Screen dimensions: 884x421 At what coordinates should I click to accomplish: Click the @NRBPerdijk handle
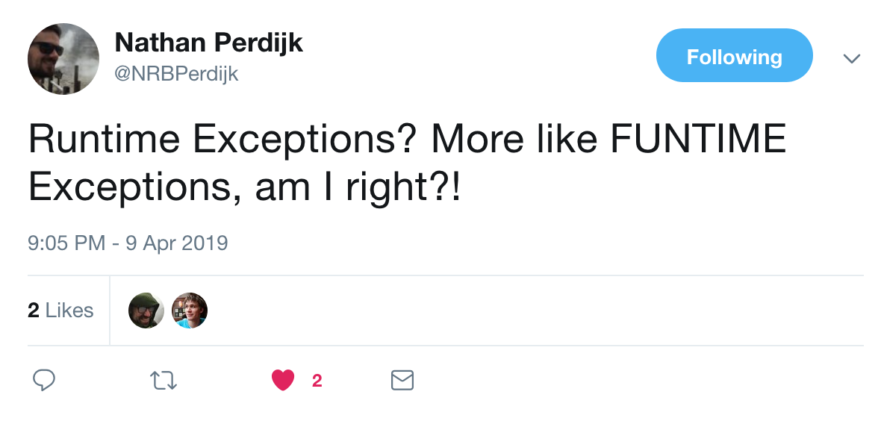[x=176, y=73]
